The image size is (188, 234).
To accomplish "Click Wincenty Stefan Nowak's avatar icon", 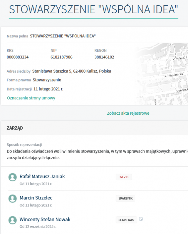I will (x=13, y=220).
